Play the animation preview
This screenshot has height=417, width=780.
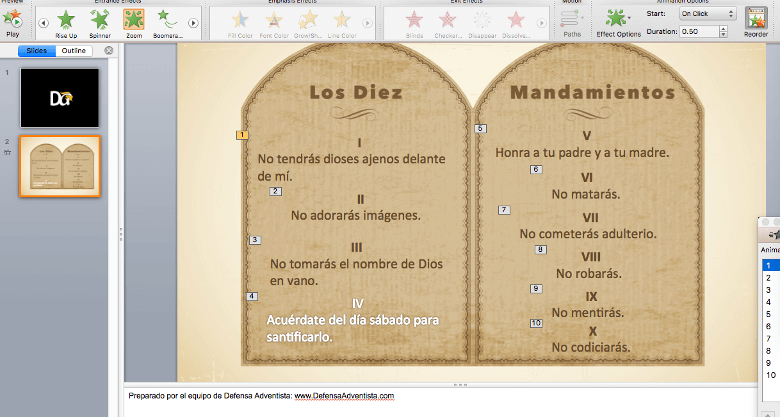[13, 22]
